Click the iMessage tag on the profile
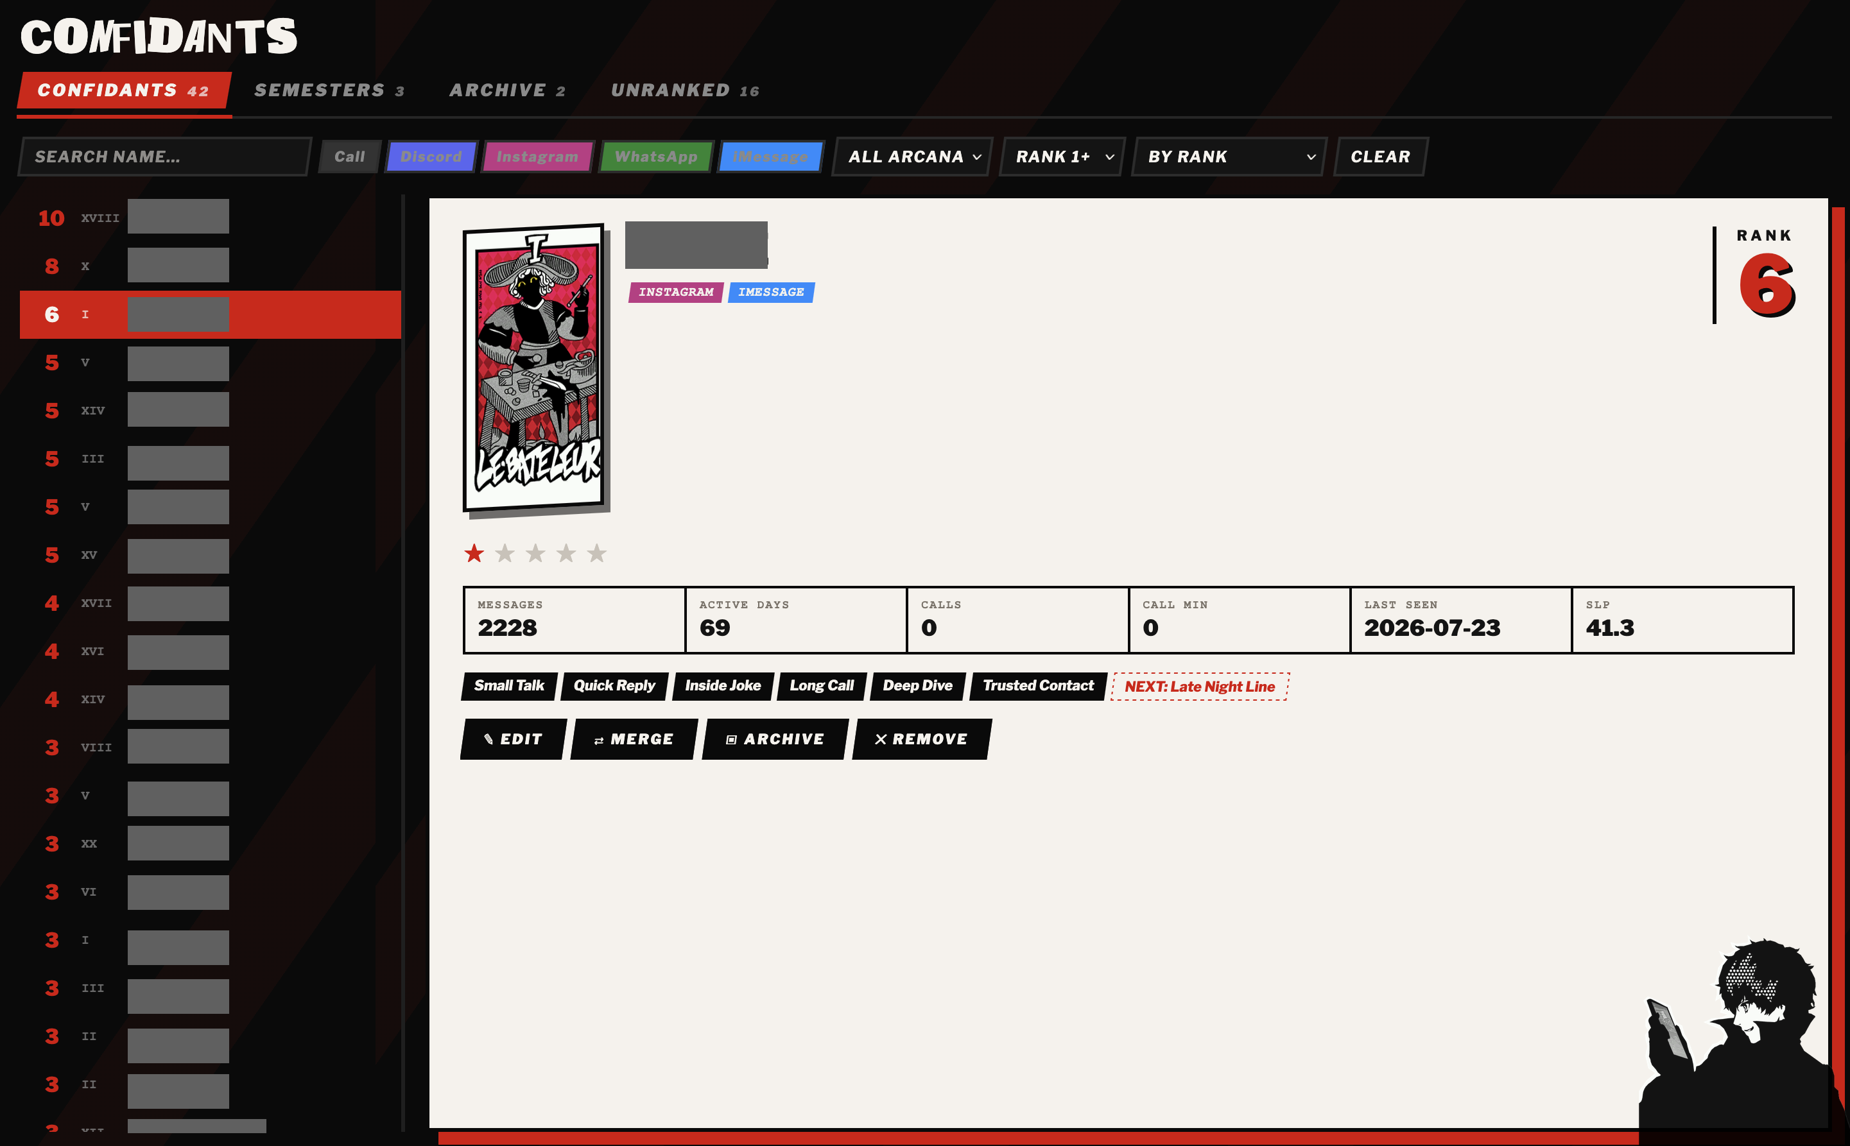Screen dimensions: 1850x1146 771,292
